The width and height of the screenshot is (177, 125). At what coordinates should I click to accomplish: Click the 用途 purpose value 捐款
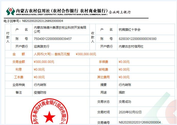coord(122,93)
